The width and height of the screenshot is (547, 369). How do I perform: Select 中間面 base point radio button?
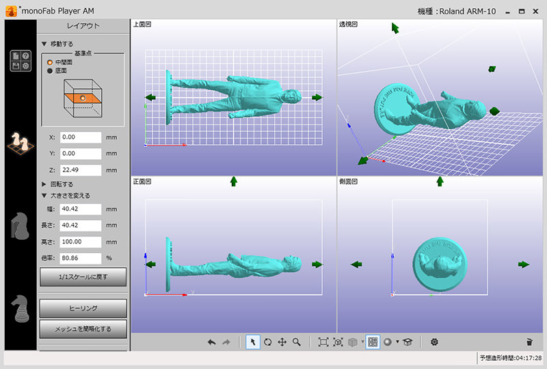click(50, 62)
